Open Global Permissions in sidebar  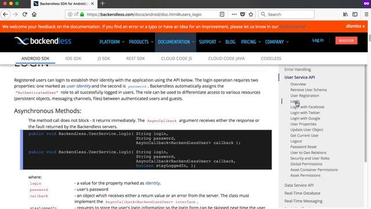tap(306, 164)
